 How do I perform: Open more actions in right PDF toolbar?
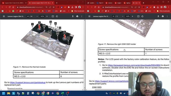point(167,16)
